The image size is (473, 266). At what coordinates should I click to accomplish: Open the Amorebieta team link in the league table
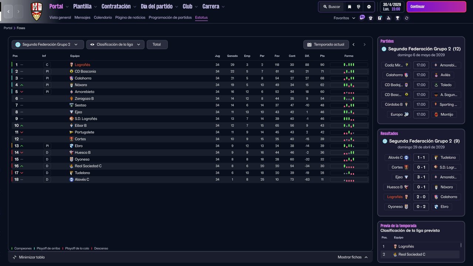[85, 92]
